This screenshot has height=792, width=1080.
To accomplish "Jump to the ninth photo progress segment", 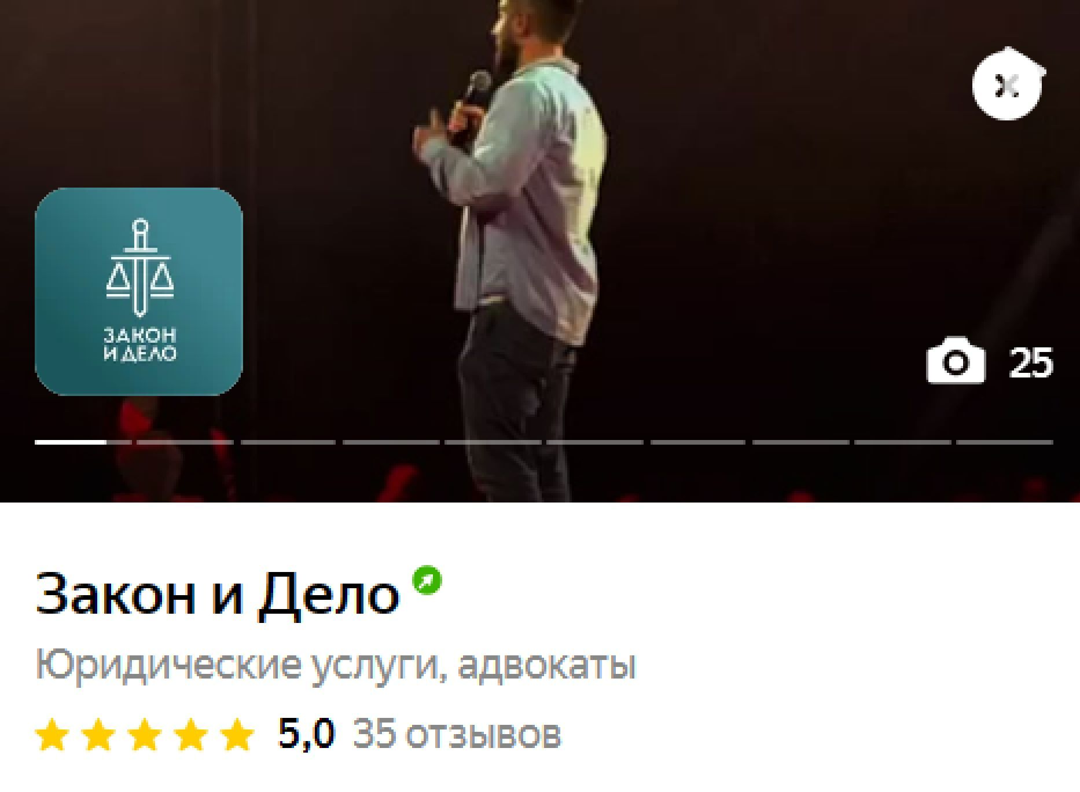I will click(x=902, y=442).
